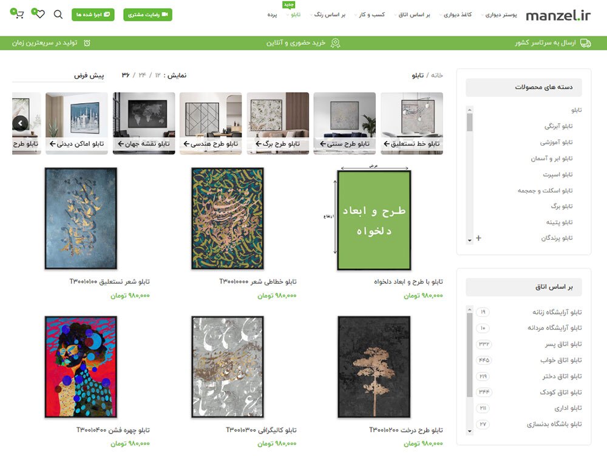Image resolution: width=607 pixels, height=456 pixels.
Task: Click the search magnifier icon
Action: pyautogui.click(x=58, y=15)
